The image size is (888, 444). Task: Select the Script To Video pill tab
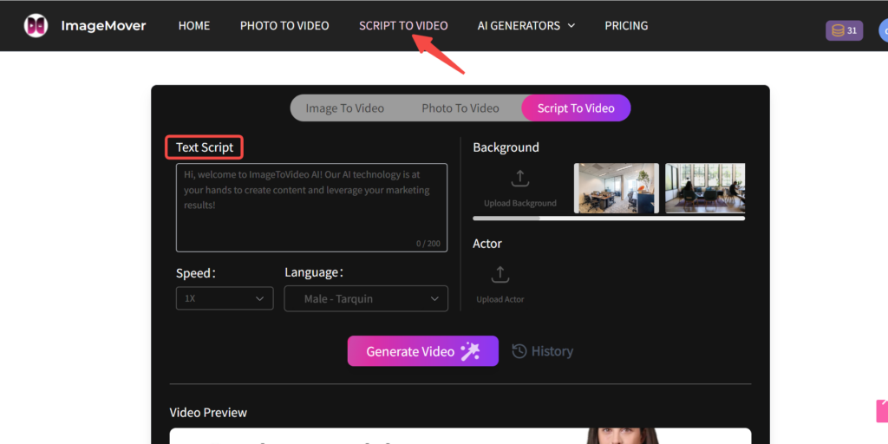click(x=576, y=108)
